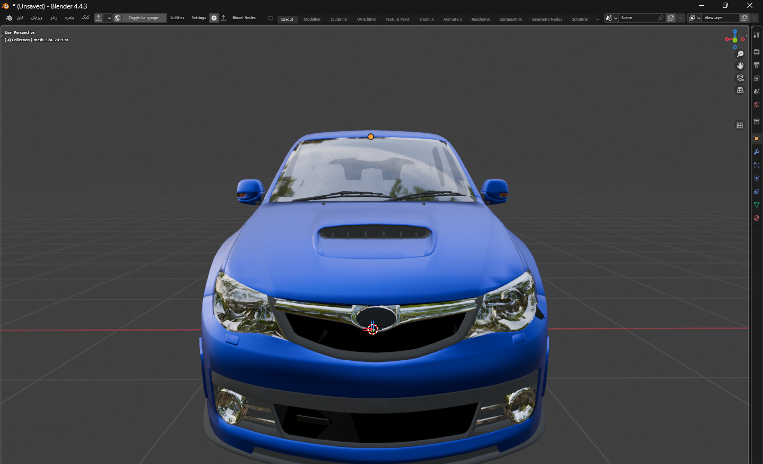Open the Object Constraints properties tab

pyautogui.click(x=757, y=192)
